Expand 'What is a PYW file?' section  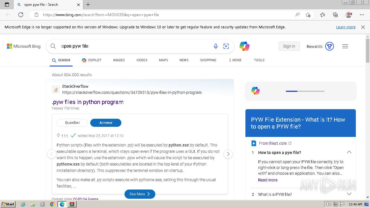[349, 194]
